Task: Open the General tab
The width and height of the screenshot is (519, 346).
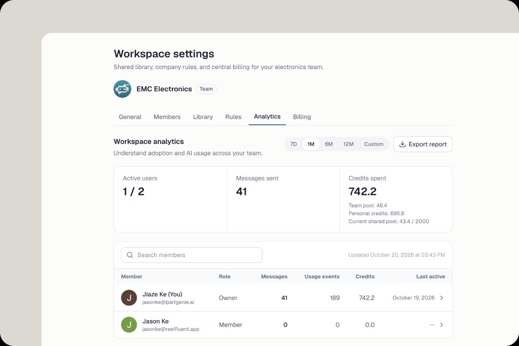Action: (x=130, y=117)
